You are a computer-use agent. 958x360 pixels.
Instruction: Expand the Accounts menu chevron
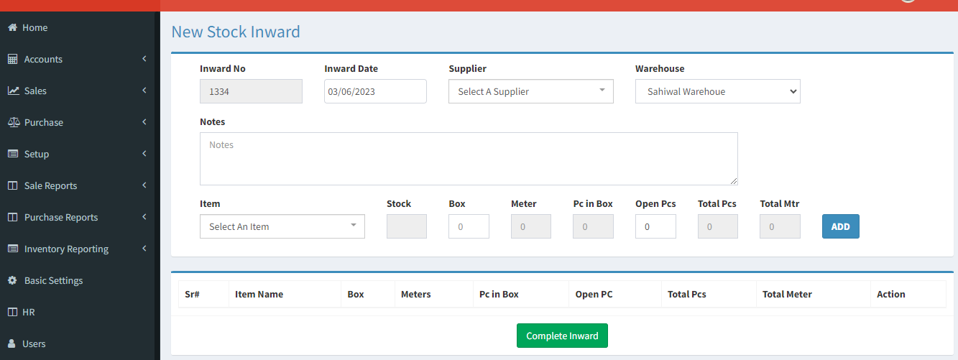pos(144,59)
